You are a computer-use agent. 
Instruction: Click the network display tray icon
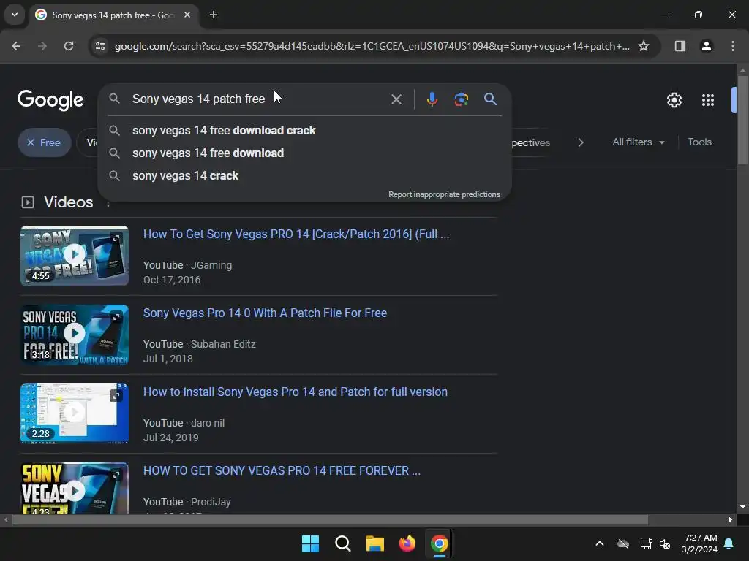point(646,543)
